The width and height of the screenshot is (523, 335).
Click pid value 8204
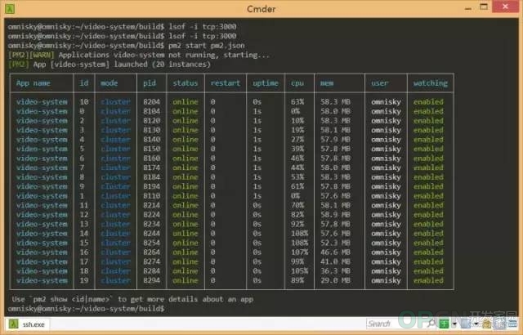(151, 101)
